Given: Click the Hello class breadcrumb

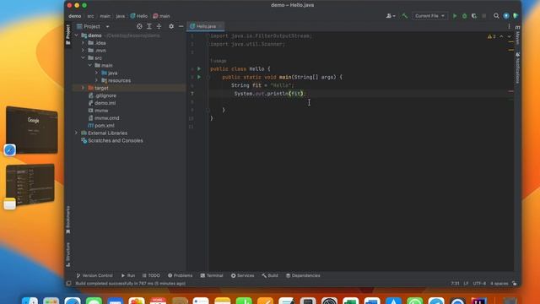Looking at the screenshot, I should tap(138, 16).
